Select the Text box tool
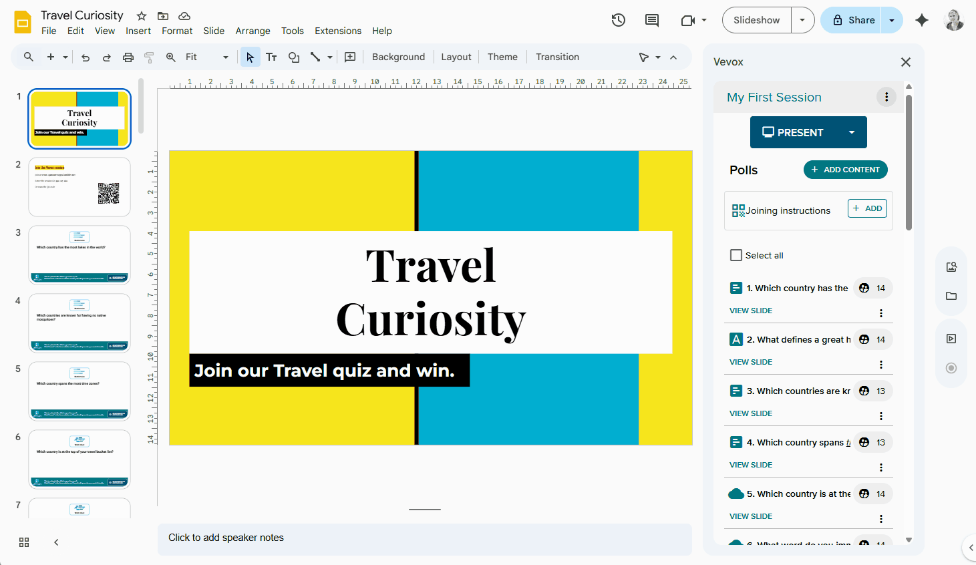976x565 pixels. (x=271, y=57)
